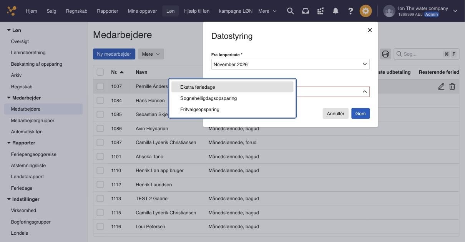The height and width of the screenshot is (242, 465).
Task: Sort by Nr. column arrow
Action: [x=122, y=72]
